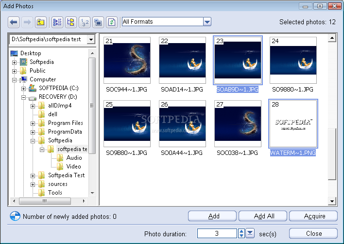Expand the Softpedia Test folder
The image size is (344, 244).
coord(33,176)
